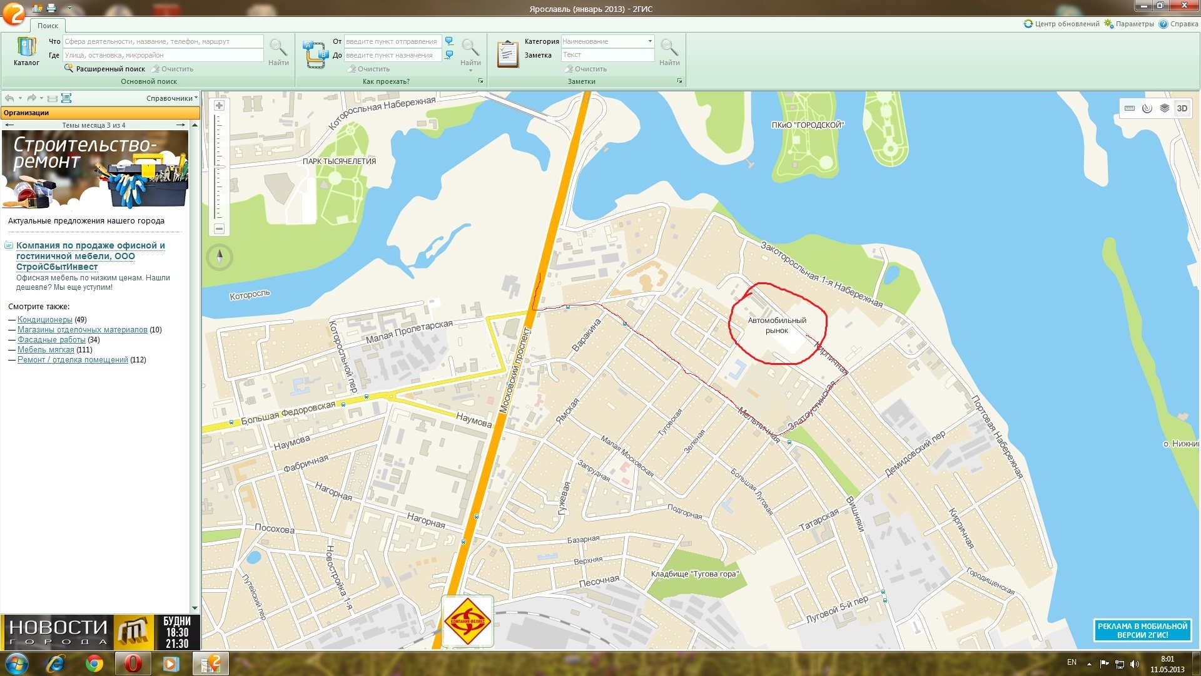Open Магазины отделочных материалов link
This screenshot has height=676, width=1201.
point(83,330)
